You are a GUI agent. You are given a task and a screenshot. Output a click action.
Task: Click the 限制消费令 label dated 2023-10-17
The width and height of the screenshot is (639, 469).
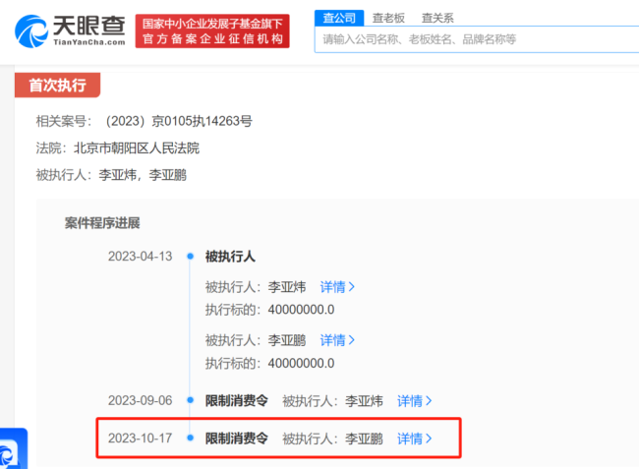tap(236, 439)
